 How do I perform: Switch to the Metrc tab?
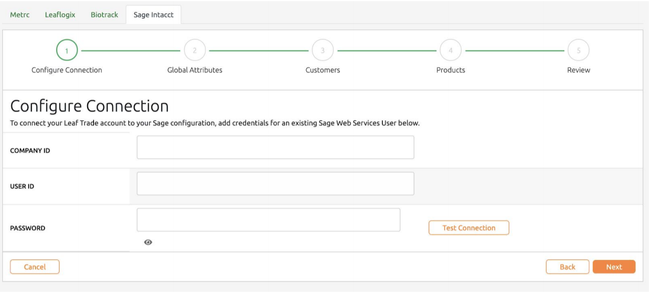click(x=20, y=15)
